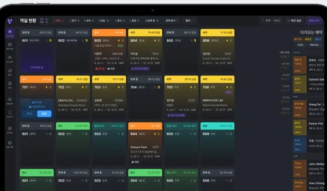Click the 차량 car tag on room 803
Screen dimensions: 327x191
pyautogui.click(x=111, y=69)
